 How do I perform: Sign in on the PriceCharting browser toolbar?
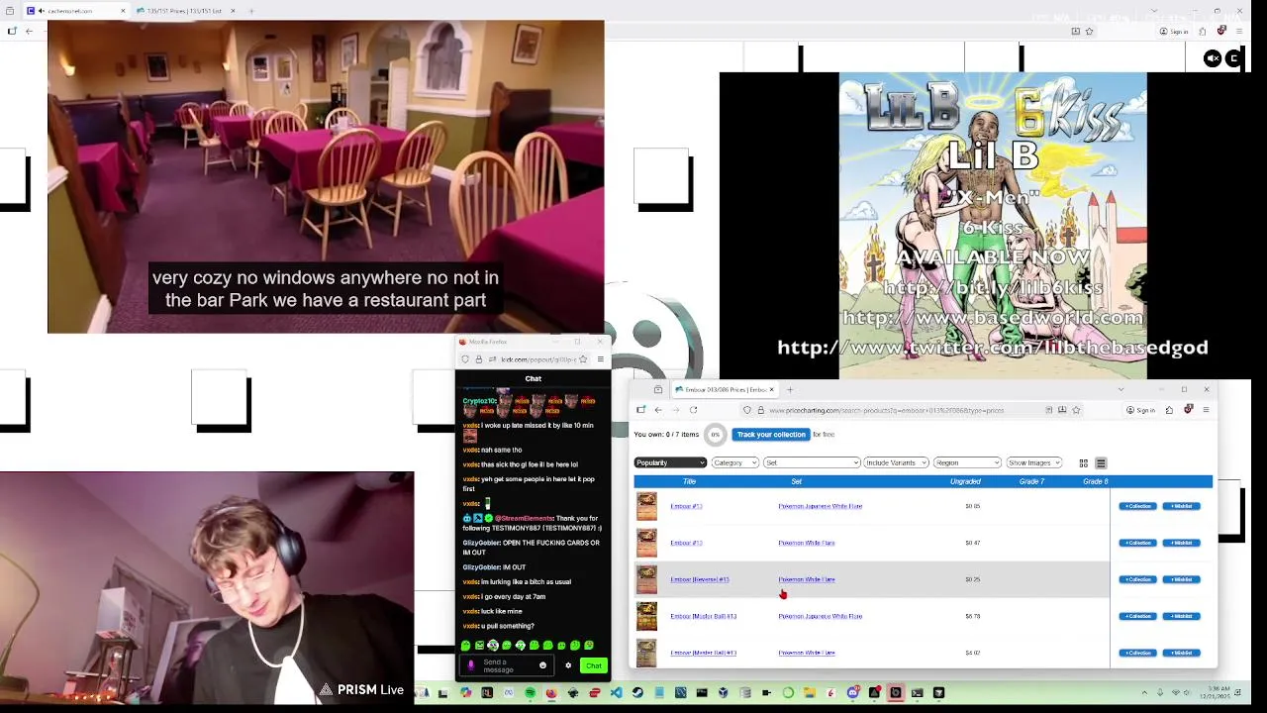1140,410
